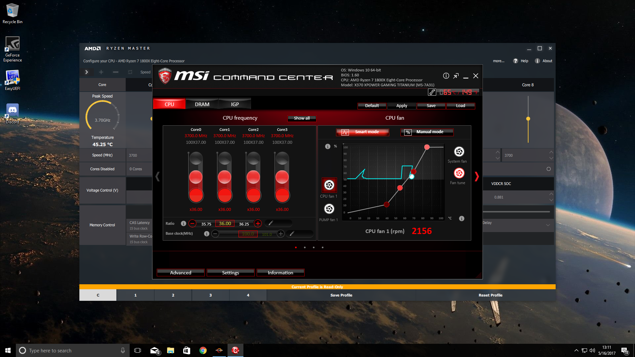The image size is (635, 357).
Task: Increase the VDDCR SOC 0.881 voltage
Action: 551,194
